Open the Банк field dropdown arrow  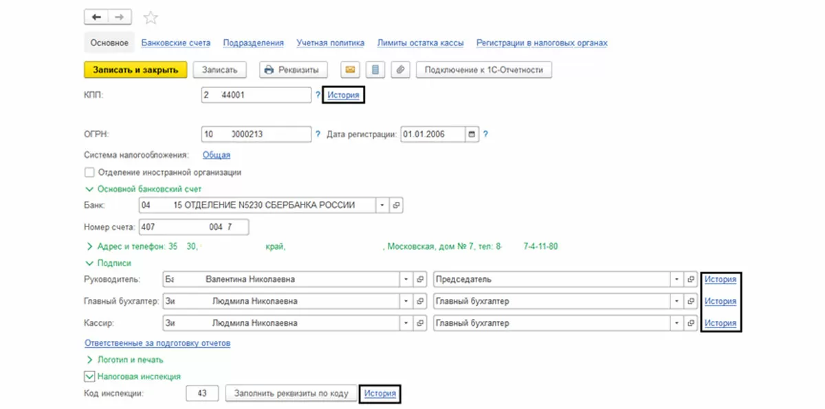point(382,205)
